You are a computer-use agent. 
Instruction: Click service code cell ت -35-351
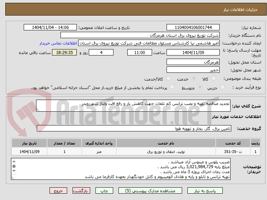point(233,152)
